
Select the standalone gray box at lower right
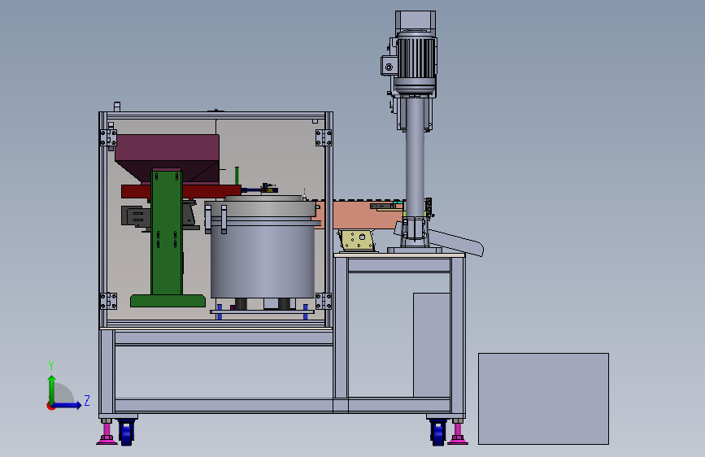(x=543, y=398)
